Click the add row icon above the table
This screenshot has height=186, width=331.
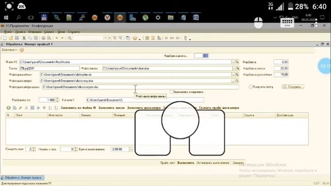(8, 108)
